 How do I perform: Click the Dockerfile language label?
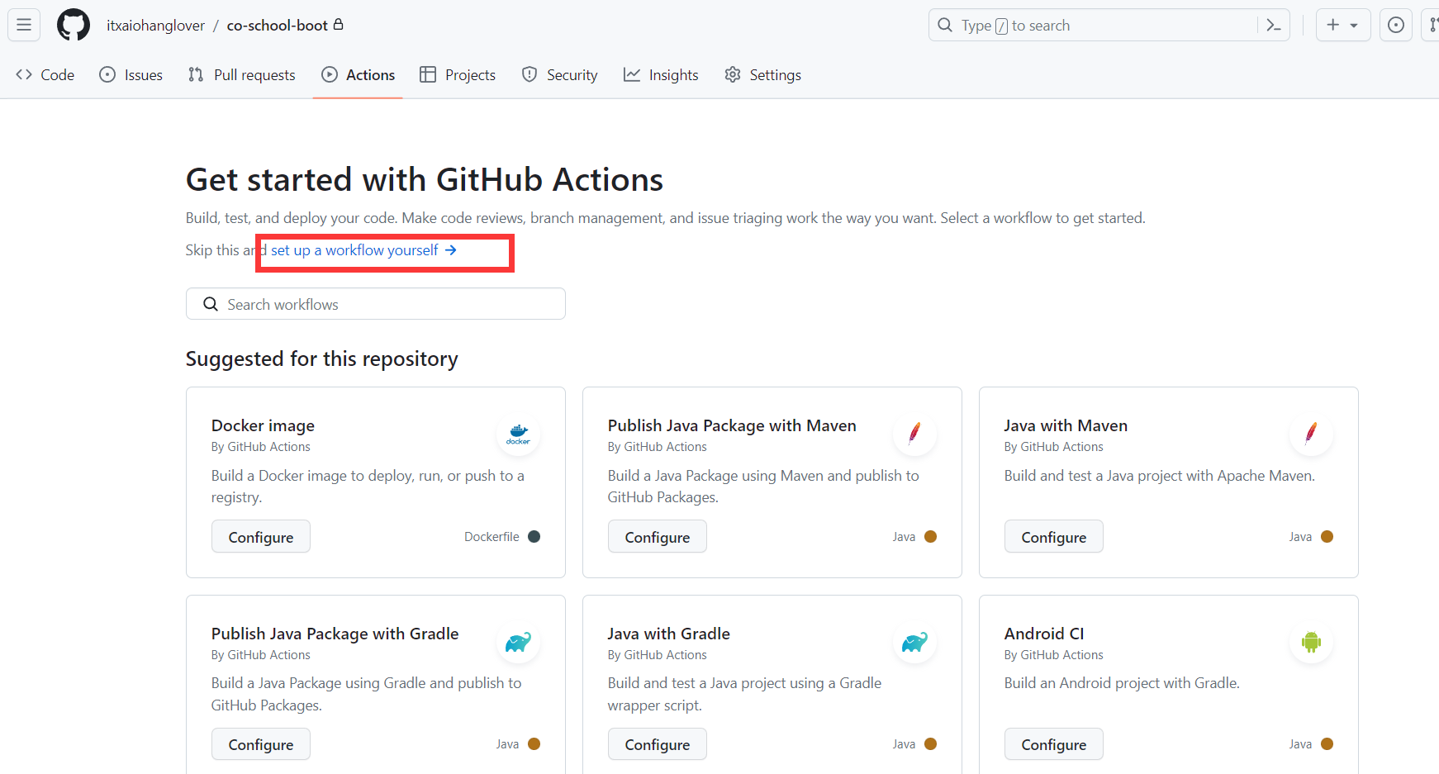coord(492,537)
